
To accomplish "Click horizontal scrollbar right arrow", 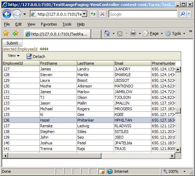I will pos(172,156).
